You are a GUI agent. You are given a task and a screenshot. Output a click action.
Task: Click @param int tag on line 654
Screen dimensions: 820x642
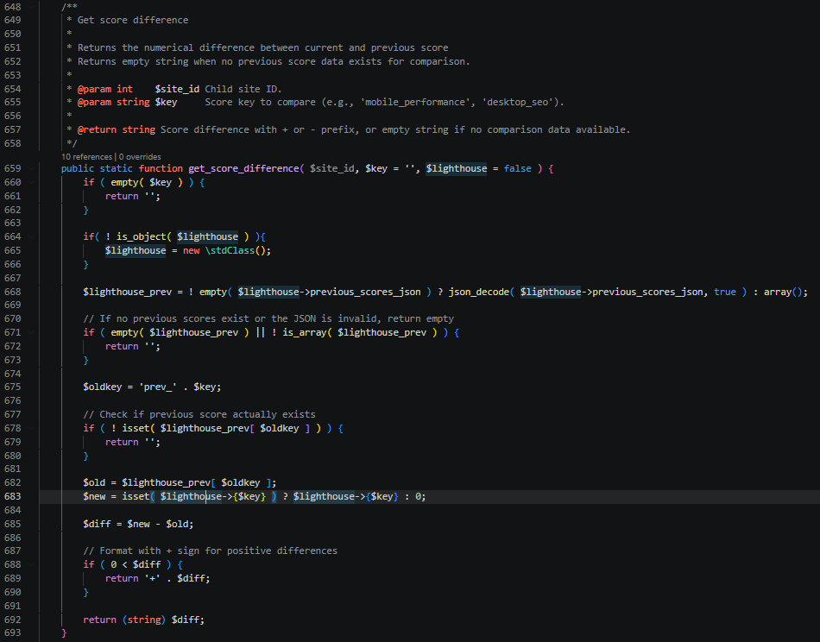click(105, 89)
